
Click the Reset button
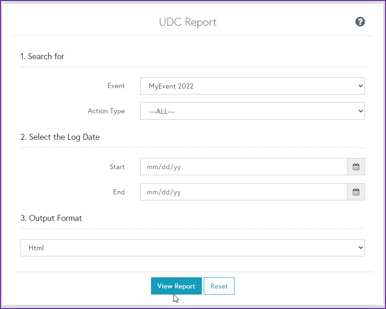[219, 286]
